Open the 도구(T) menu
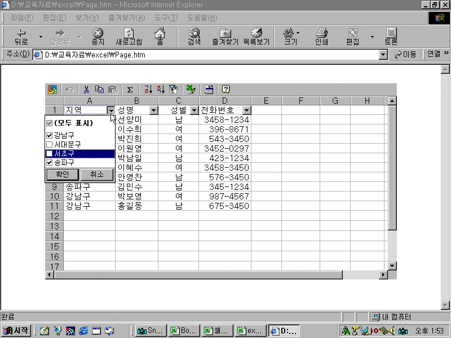The height and width of the screenshot is (338, 451). tap(166, 18)
